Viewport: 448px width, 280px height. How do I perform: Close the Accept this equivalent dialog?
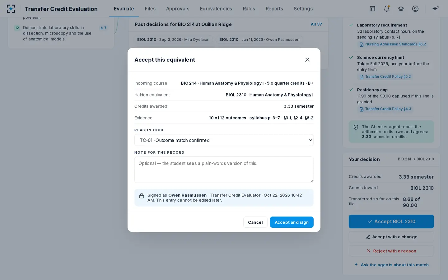point(307,60)
